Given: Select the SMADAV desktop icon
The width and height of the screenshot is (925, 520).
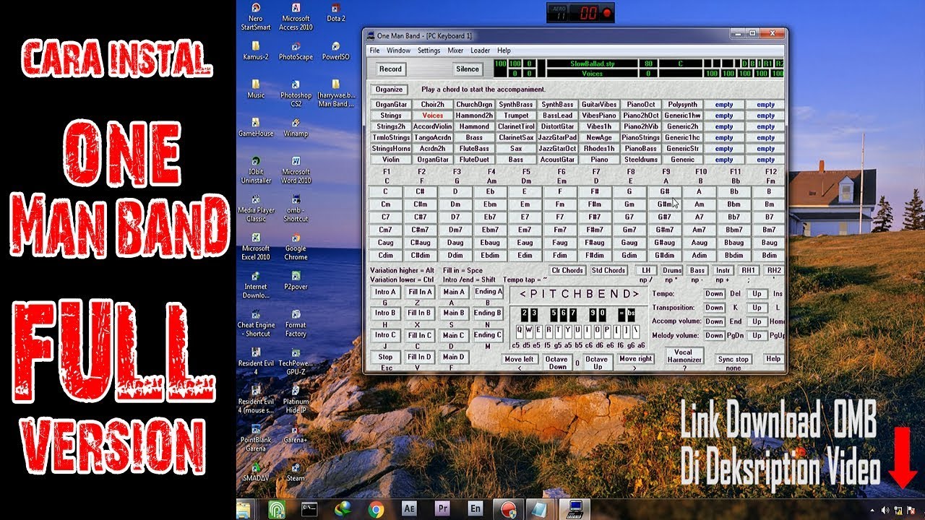Looking at the screenshot, I should tap(256, 472).
